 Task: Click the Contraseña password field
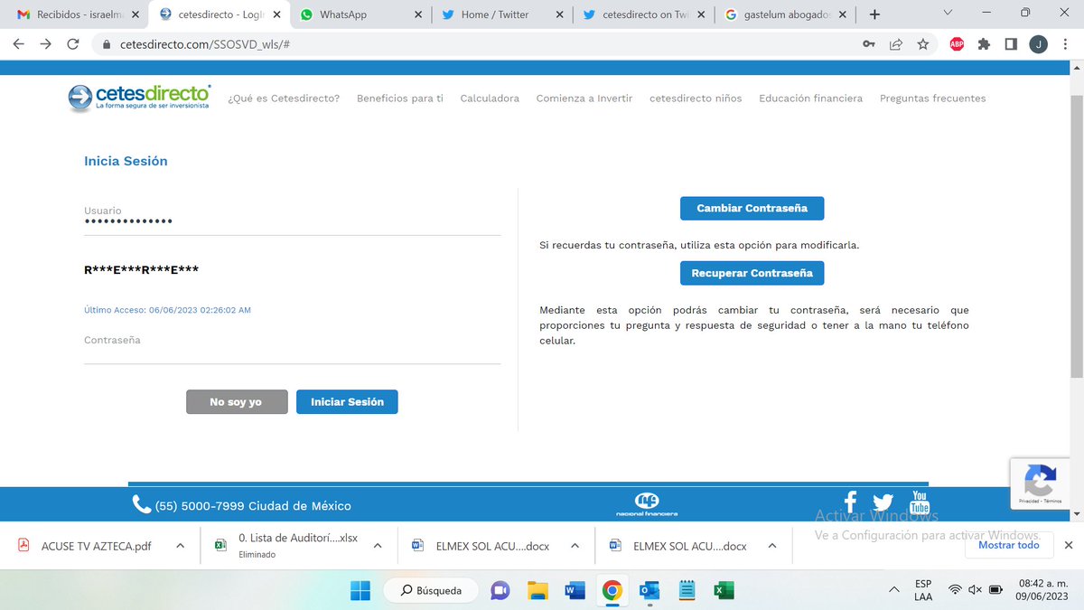click(x=292, y=349)
